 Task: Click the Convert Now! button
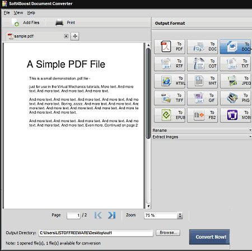click(209, 237)
